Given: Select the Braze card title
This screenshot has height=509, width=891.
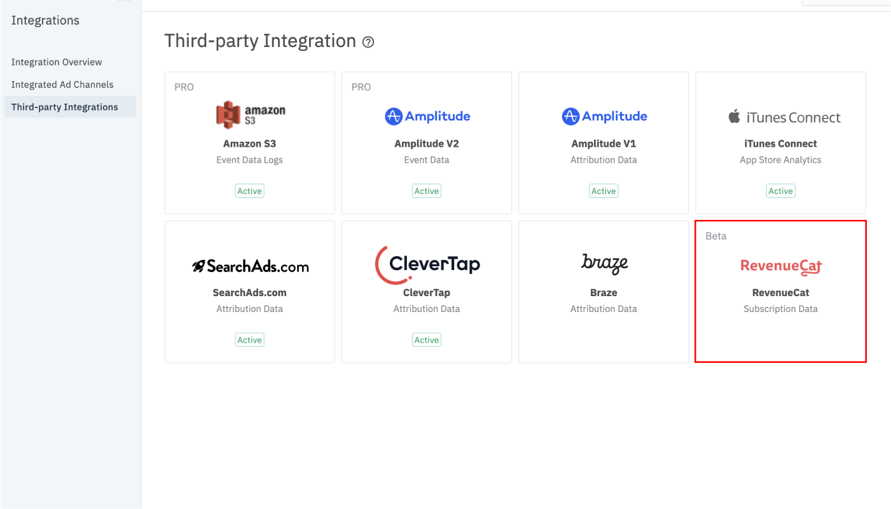Looking at the screenshot, I should 604,293.
